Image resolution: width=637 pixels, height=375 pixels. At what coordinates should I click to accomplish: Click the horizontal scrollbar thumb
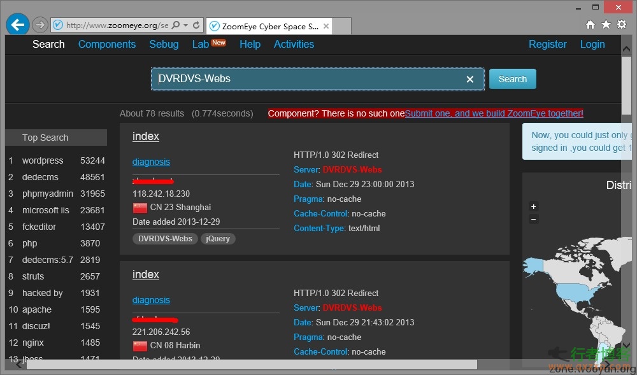click(252, 364)
